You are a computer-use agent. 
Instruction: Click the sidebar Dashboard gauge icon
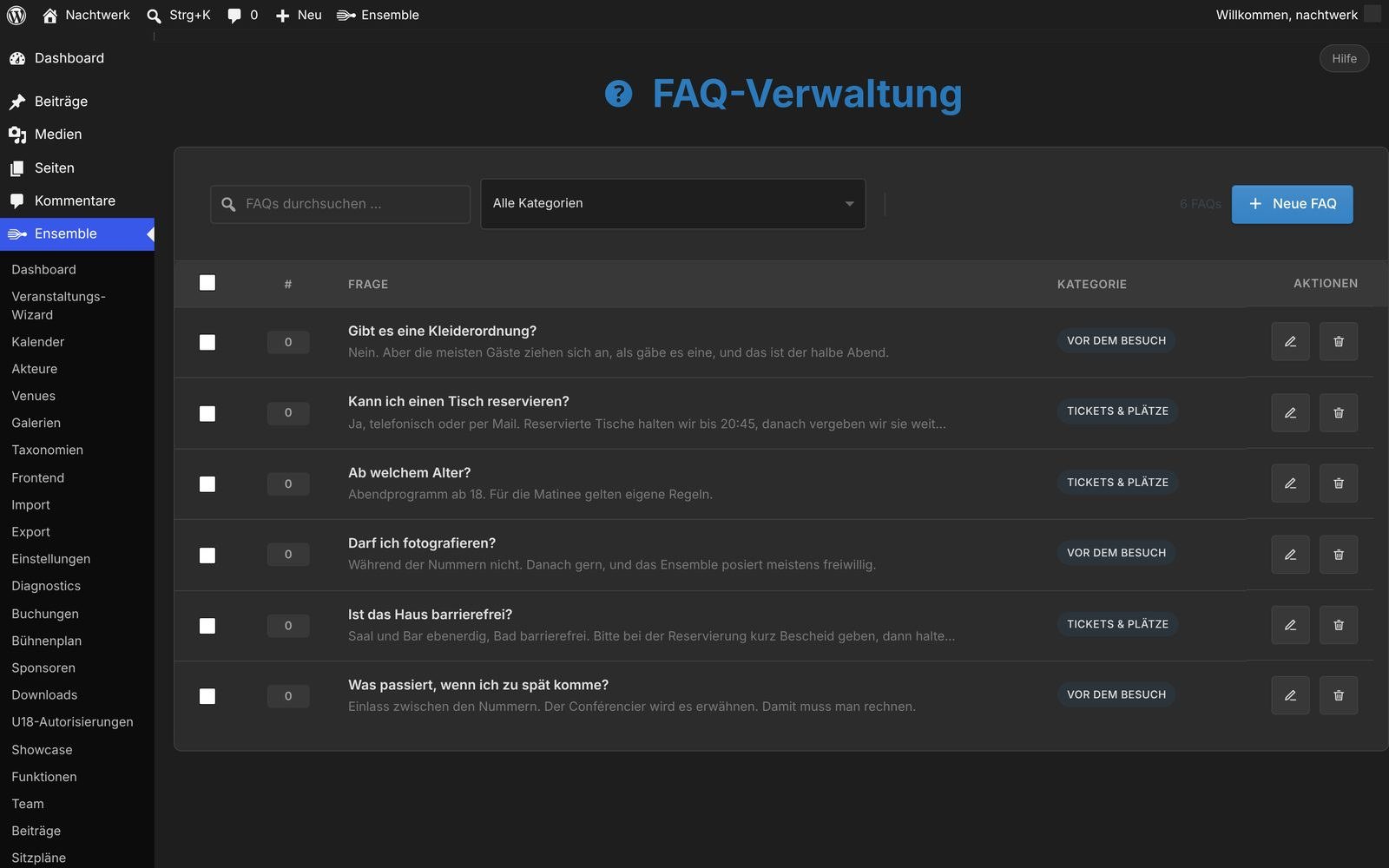17,58
